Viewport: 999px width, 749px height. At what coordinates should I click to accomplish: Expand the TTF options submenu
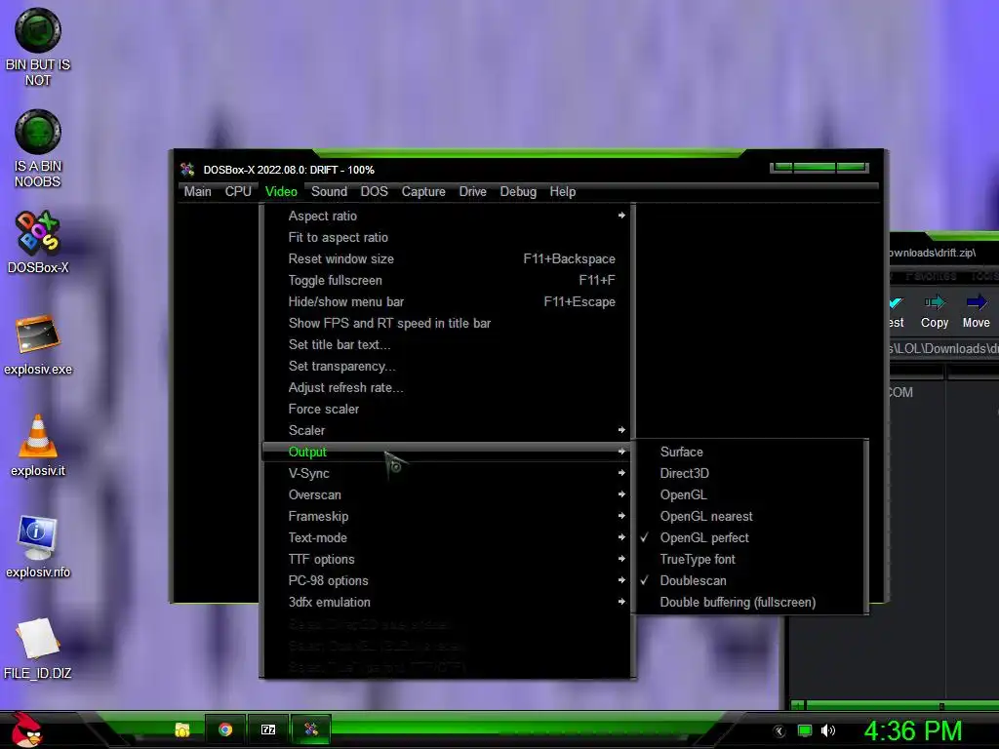coord(447,559)
